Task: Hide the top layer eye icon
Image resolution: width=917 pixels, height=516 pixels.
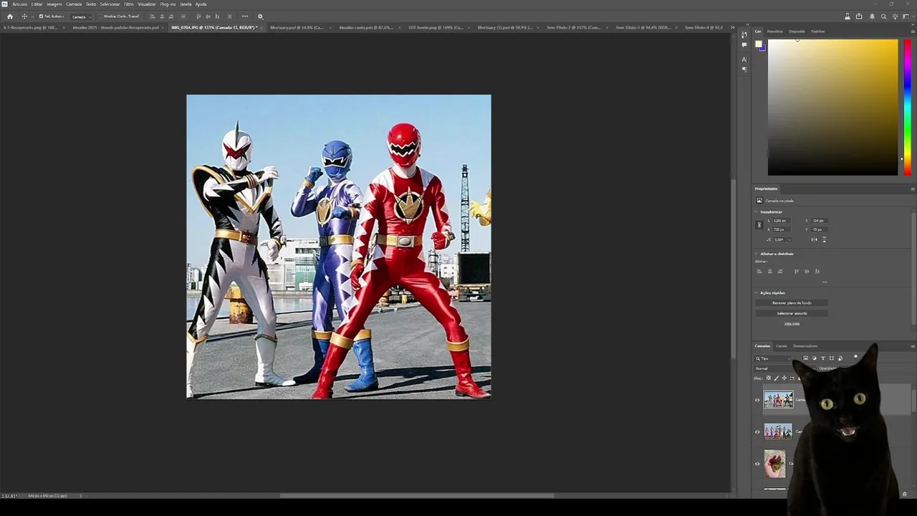Action: pyautogui.click(x=757, y=401)
